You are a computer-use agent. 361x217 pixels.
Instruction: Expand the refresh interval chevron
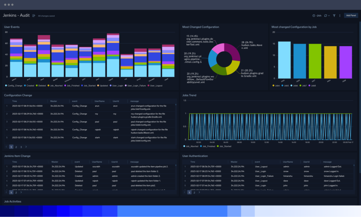[329, 16]
